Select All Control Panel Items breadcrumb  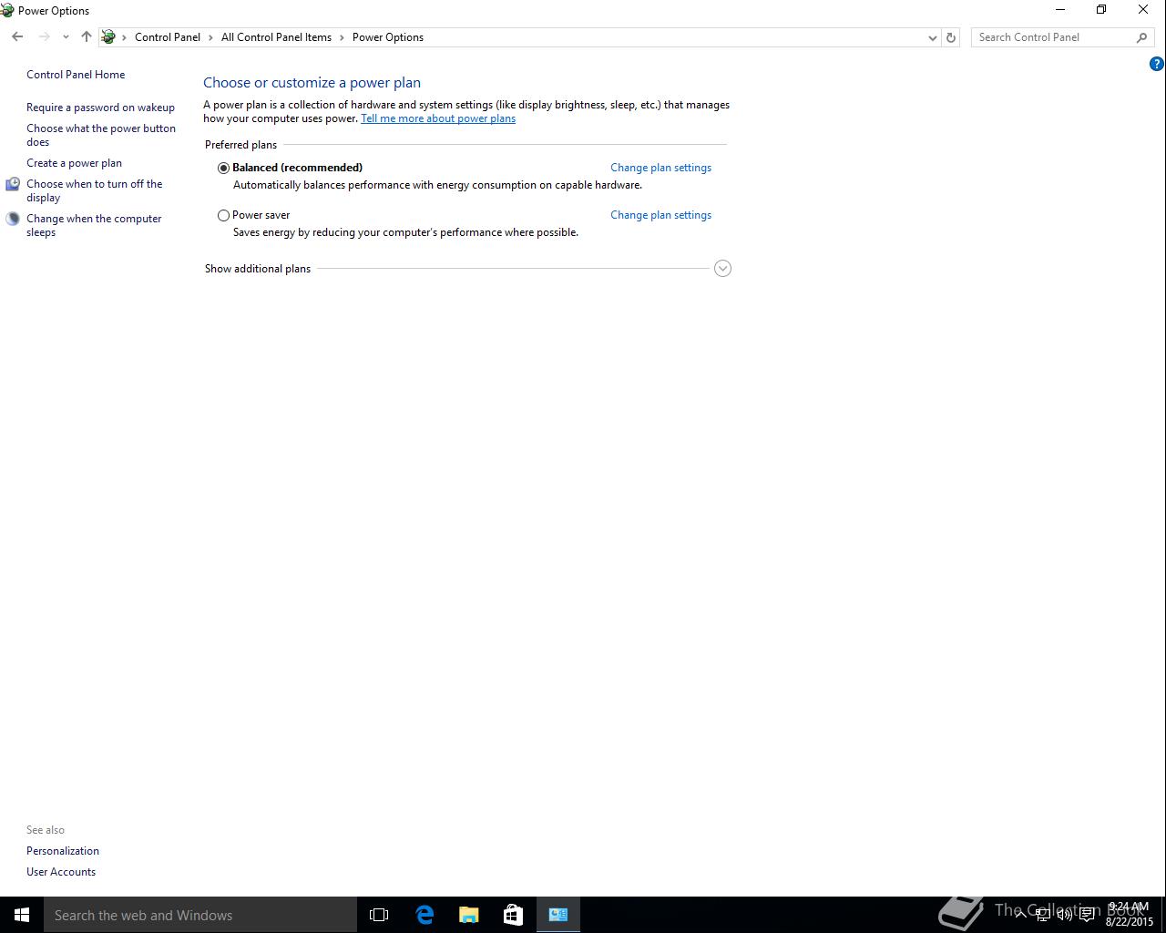(x=276, y=37)
